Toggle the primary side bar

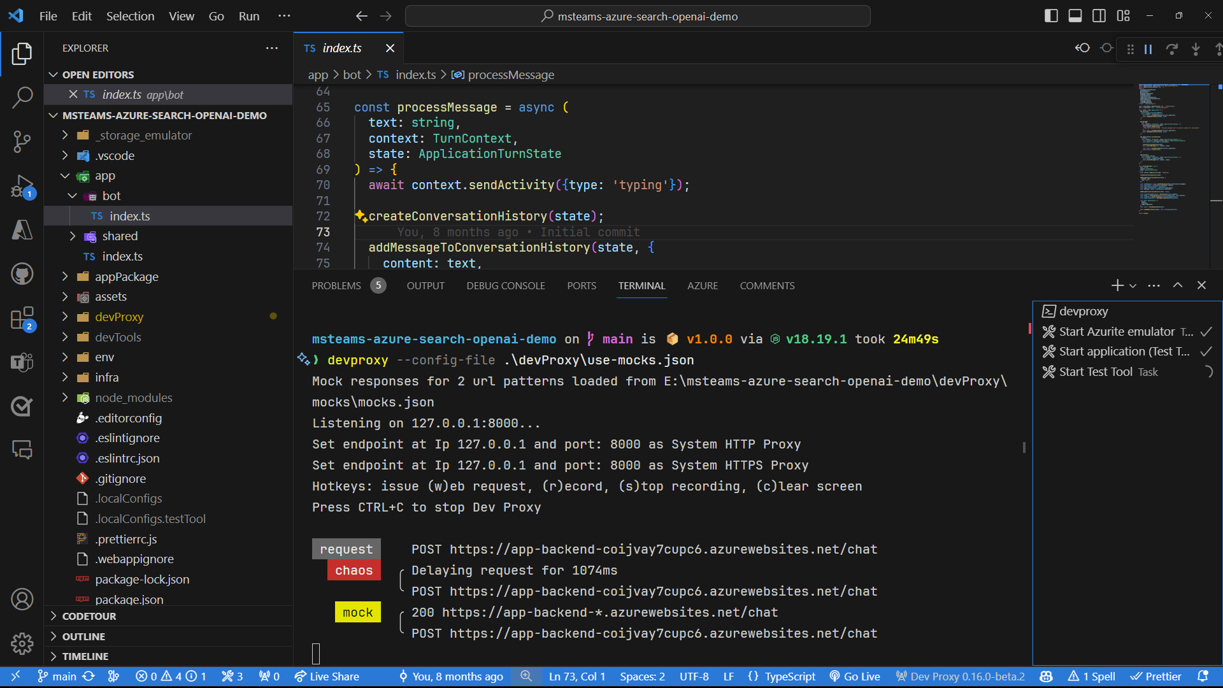click(1051, 15)
